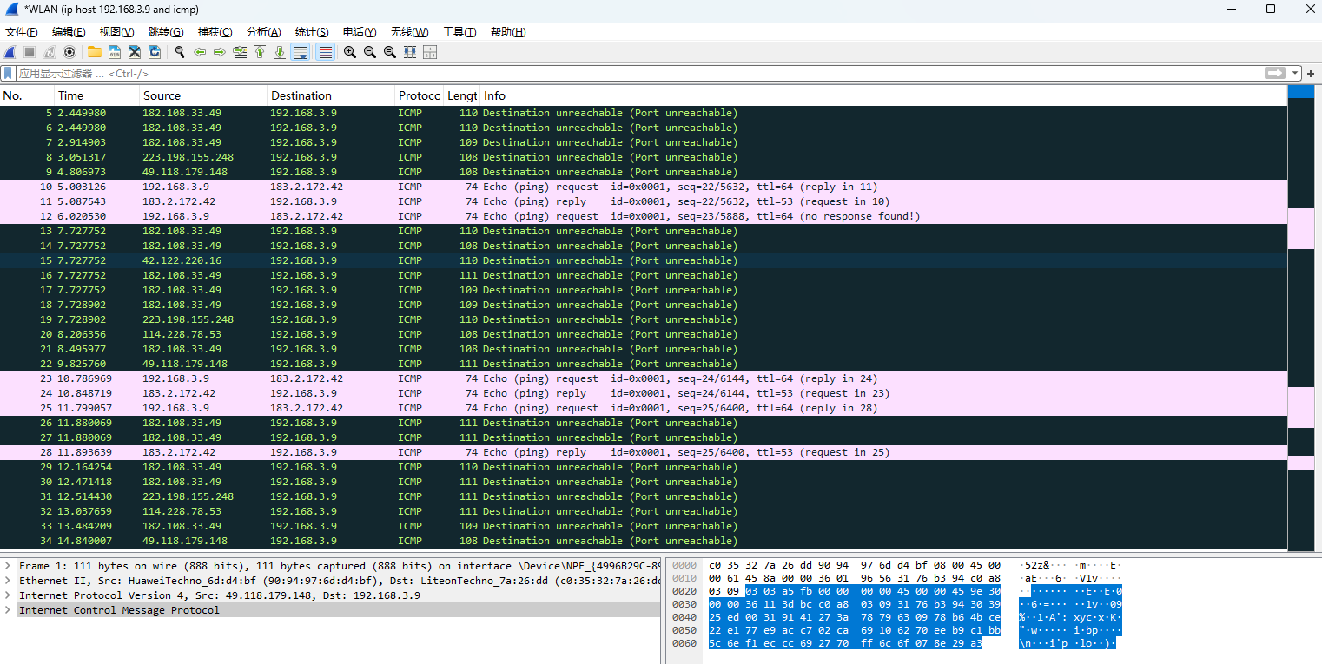Select packet 11 echo reply row
This screenshot has height=664, width=1322.
click(x=643, y=201)
